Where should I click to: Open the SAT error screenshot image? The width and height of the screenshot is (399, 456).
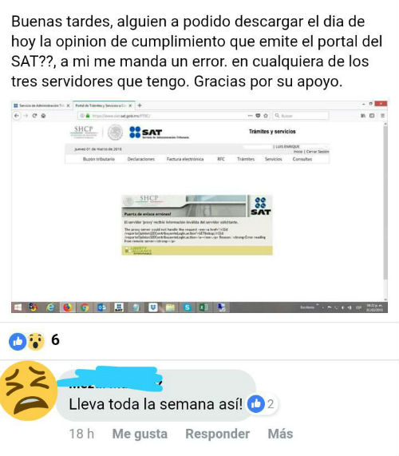point(199,207)
